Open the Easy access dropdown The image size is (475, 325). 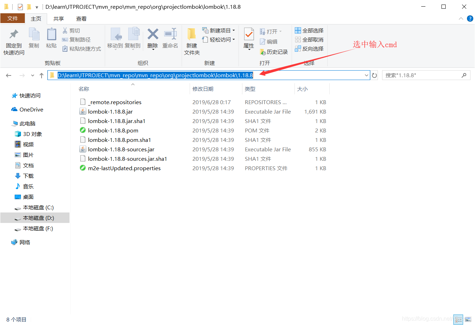(218, 40)
